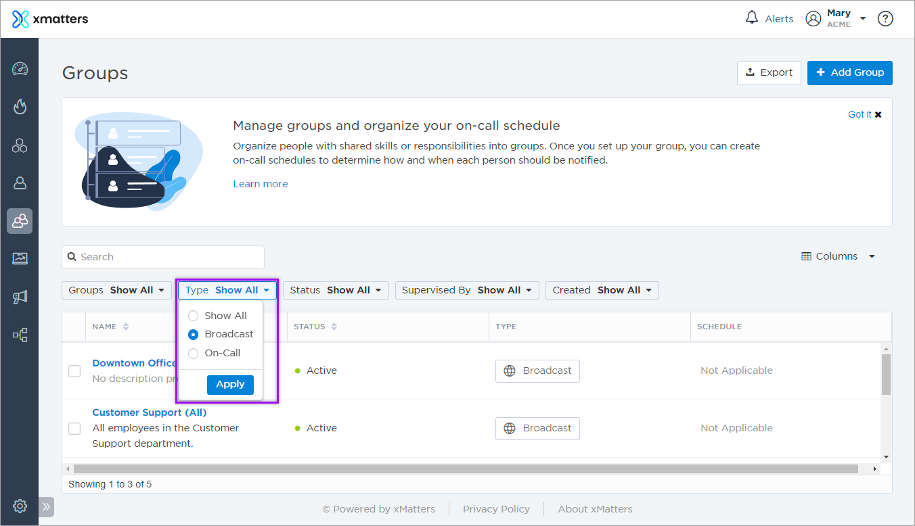Screen dimensions: 915x526
Task: Open the Services hexagons icon in sidebar
Action: pyautogui.click(x=20, y=145)
